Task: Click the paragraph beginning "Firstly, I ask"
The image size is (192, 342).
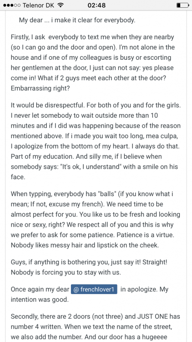Action: coord(93,62)
